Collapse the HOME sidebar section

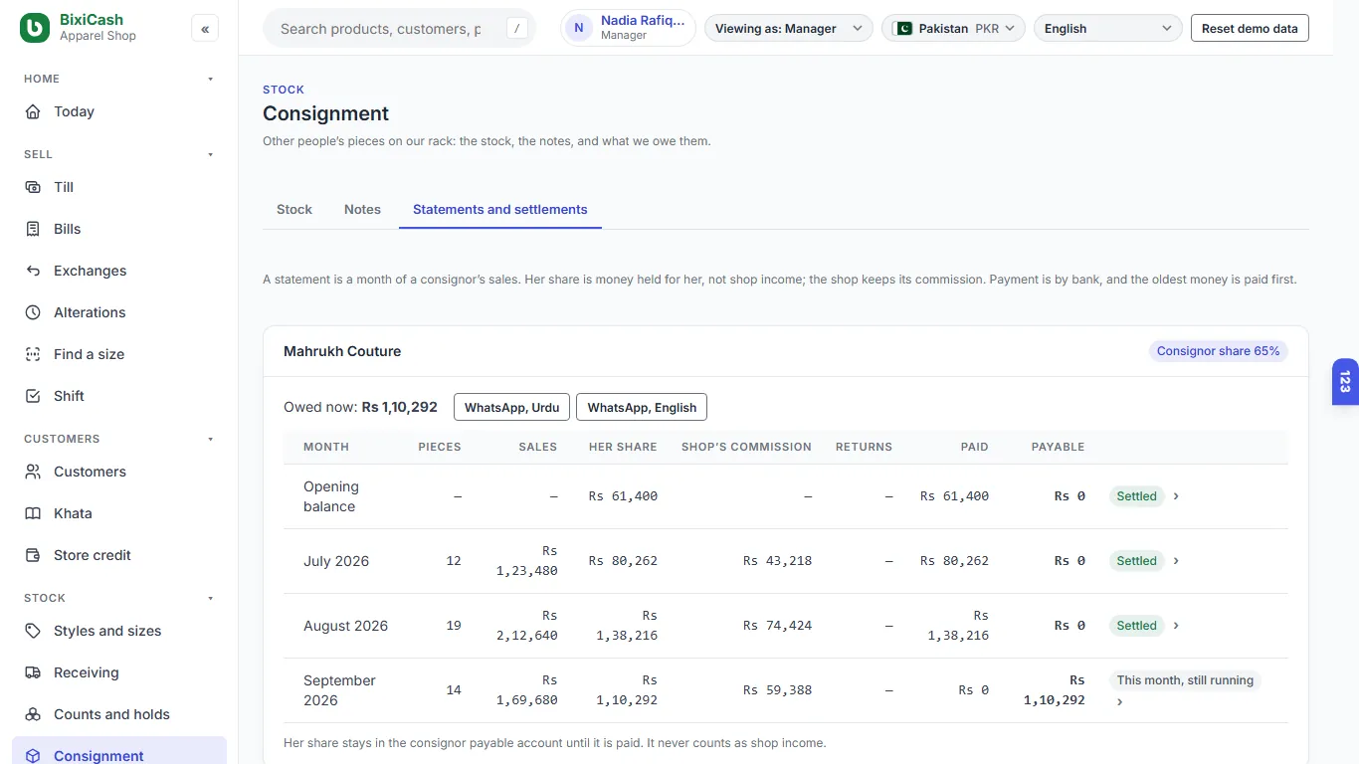(x=210, y=79)
